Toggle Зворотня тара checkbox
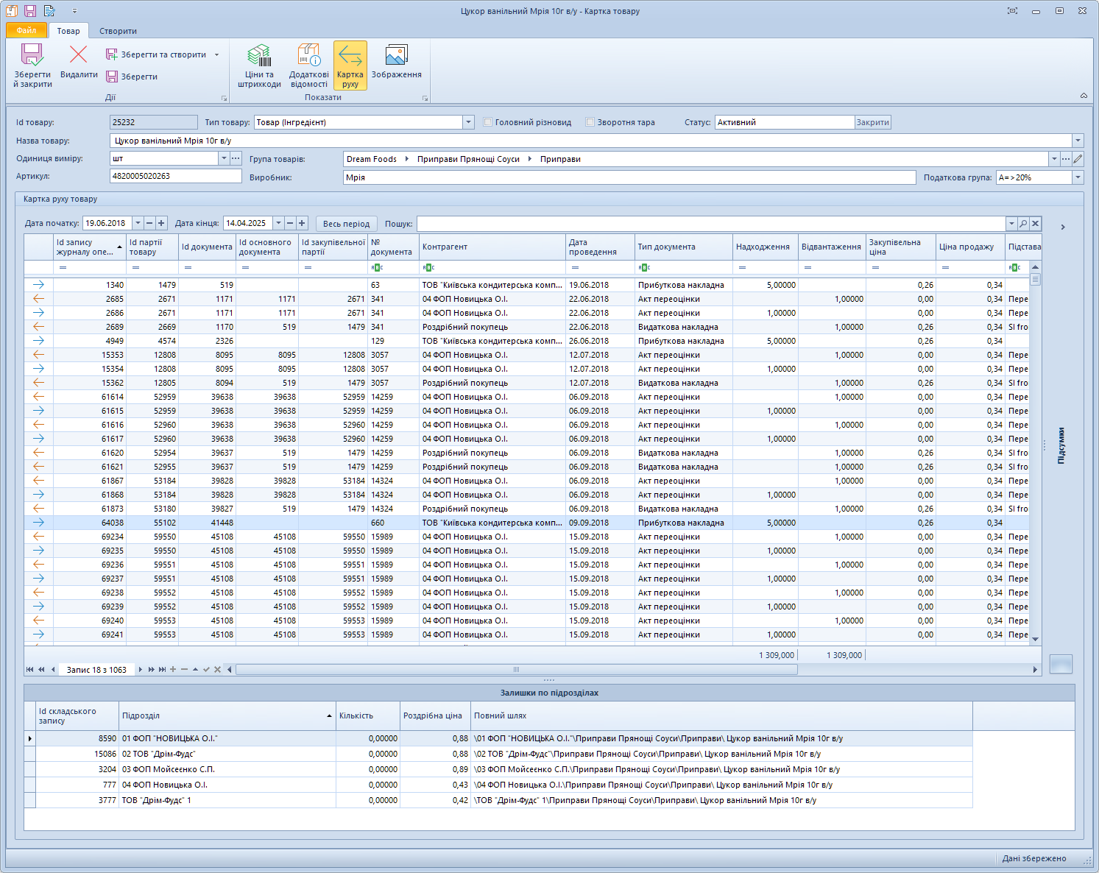Viewport: 1099px width, 873px height. tap(590, 122)
